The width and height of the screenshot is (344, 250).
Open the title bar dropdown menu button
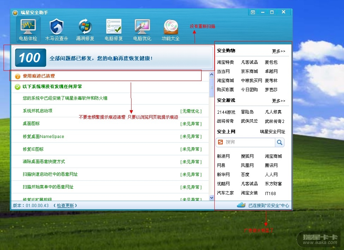pyautogui.click(x=253, y=12)
